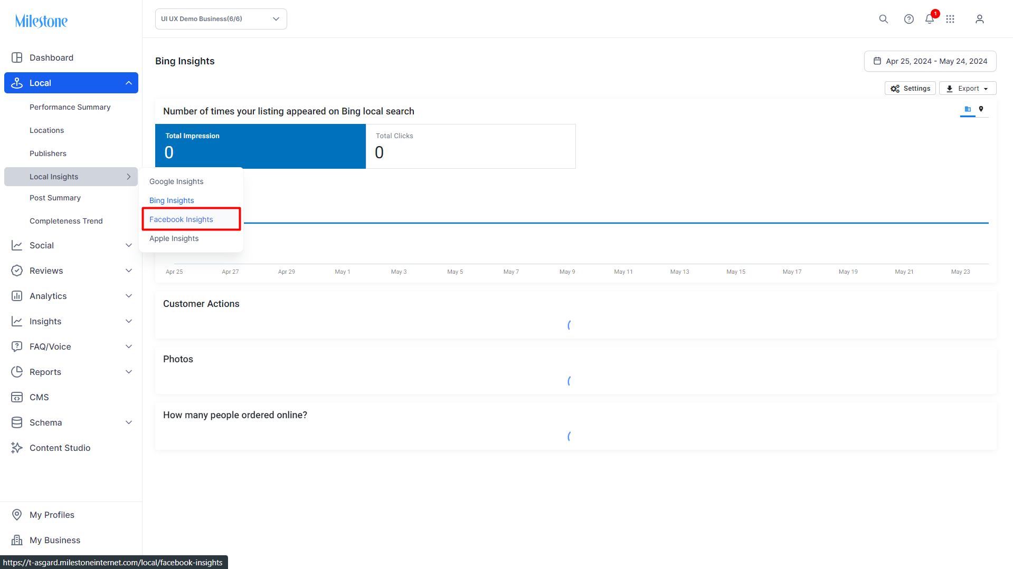Collapse the Local section

click(x=128, y=83)
